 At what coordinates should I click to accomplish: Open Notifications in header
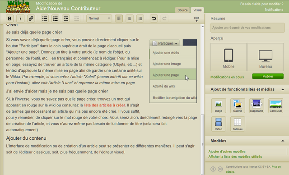click(274, 9)
